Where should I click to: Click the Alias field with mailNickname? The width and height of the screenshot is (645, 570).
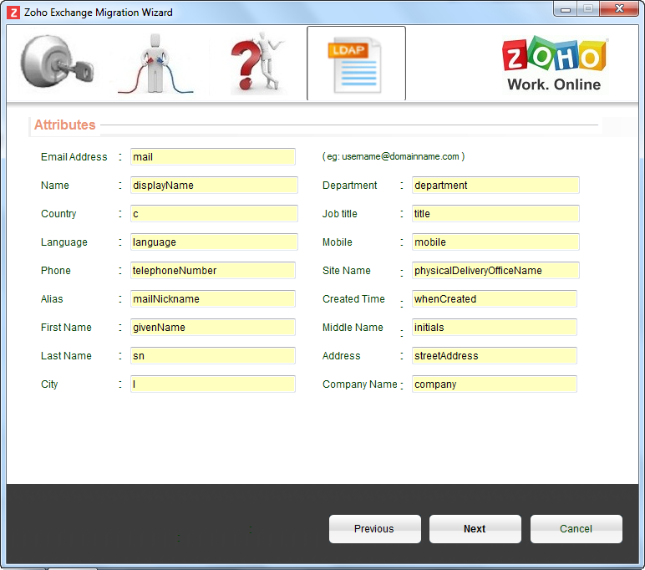click(x=212, y=299)
